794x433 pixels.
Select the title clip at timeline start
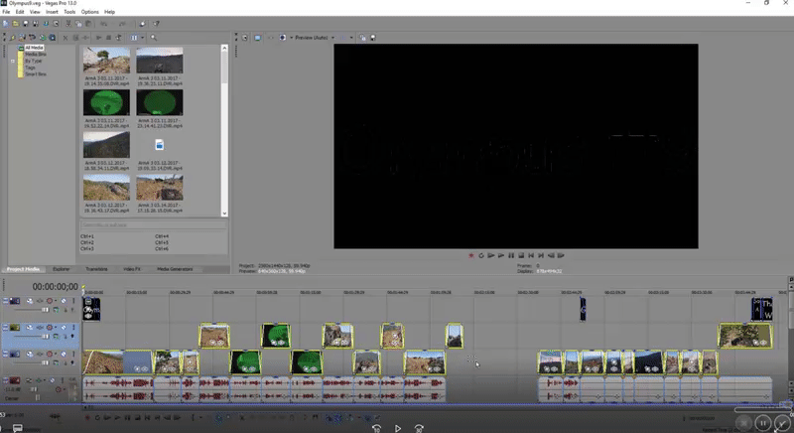[91, 309]
